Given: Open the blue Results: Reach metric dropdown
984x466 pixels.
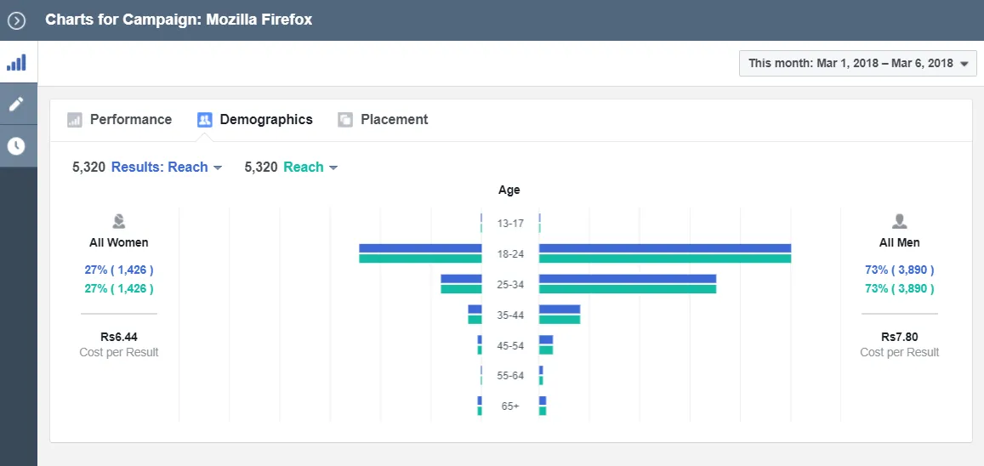Looking at the screenshot, I should click(167, 168).
